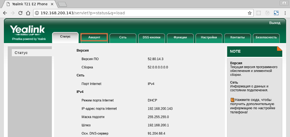Image resolution: width=290 pixels, height=137 pixels.
Task: Reload the page with the refresh icon
Action: 20,13
